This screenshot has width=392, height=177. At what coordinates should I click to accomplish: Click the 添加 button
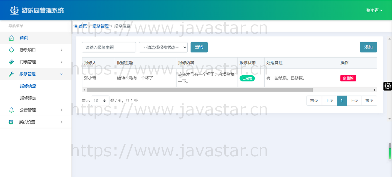tap(368, 47)
